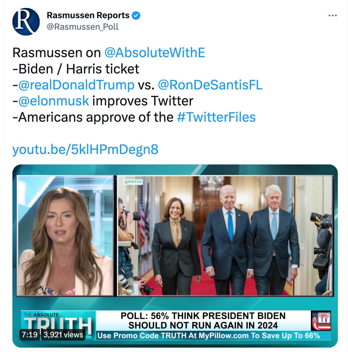Screen dimensions: 348x352
Task: Click the MyPillow promo code ticker
Action: [x=209, y=335]
